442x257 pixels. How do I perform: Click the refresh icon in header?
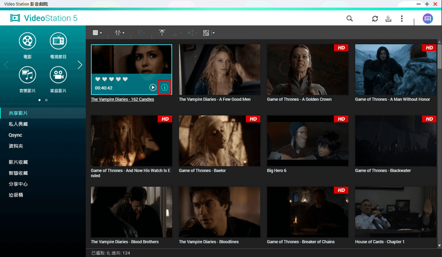(375, 19)
